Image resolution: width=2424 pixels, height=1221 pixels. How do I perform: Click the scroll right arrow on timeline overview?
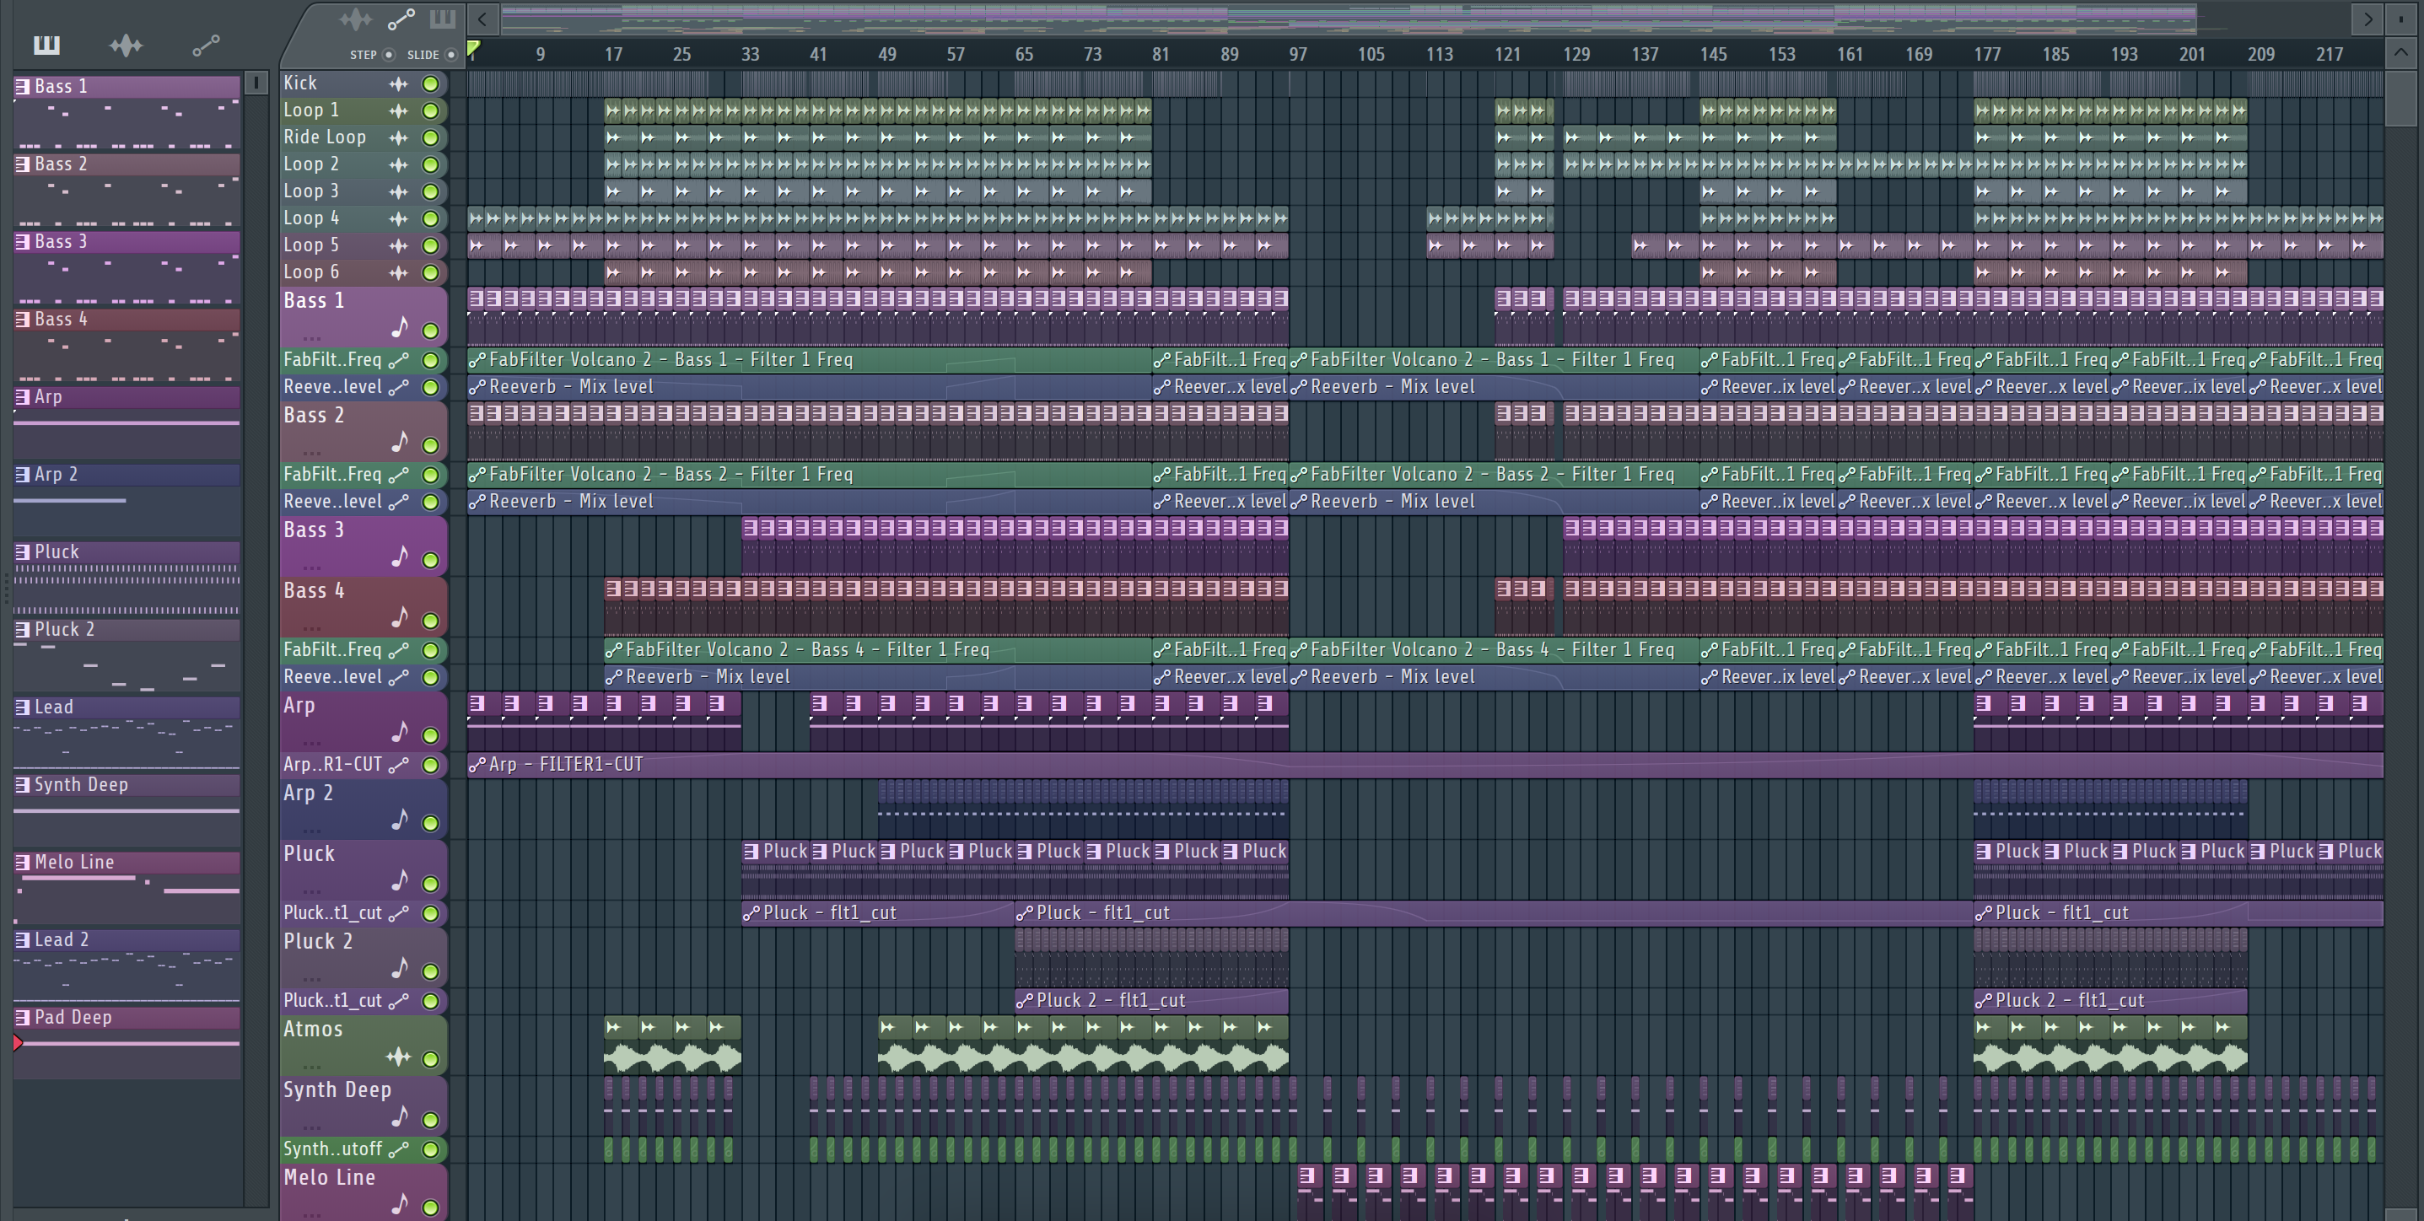point(2368,19)
